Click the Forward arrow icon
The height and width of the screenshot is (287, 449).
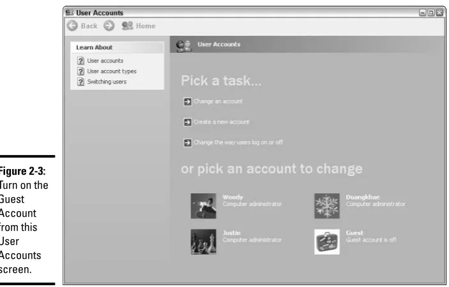tap(109, 26)
